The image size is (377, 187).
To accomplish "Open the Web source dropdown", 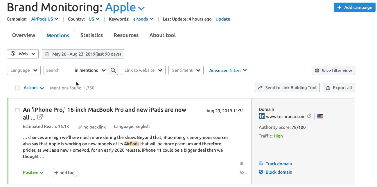I will click(23, 54).
